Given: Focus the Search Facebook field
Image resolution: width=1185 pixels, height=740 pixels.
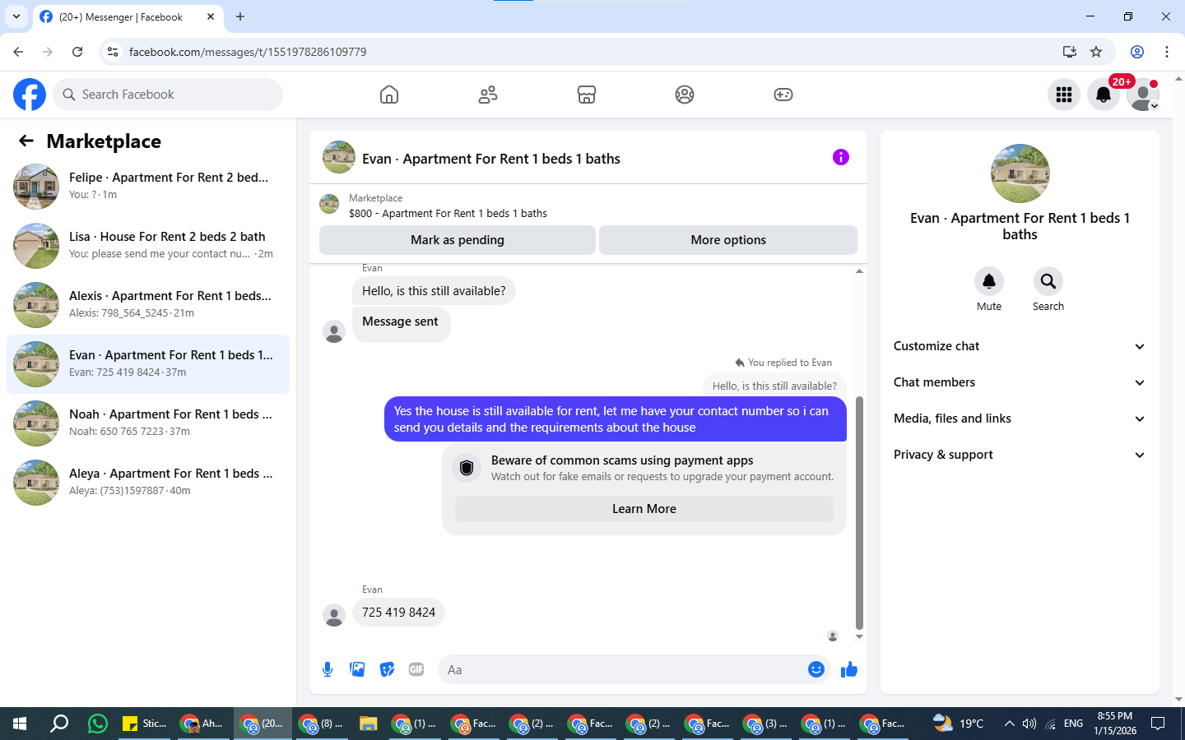Looking at the screenshot, I should pyautogui.click(x=168, y=95).
